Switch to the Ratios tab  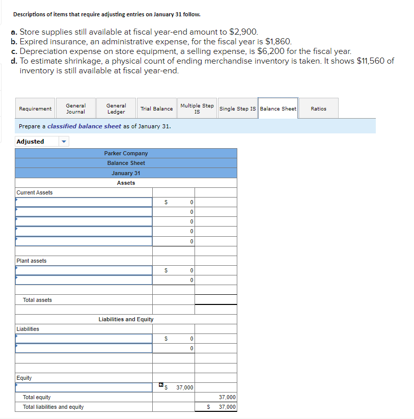[318, 108]
